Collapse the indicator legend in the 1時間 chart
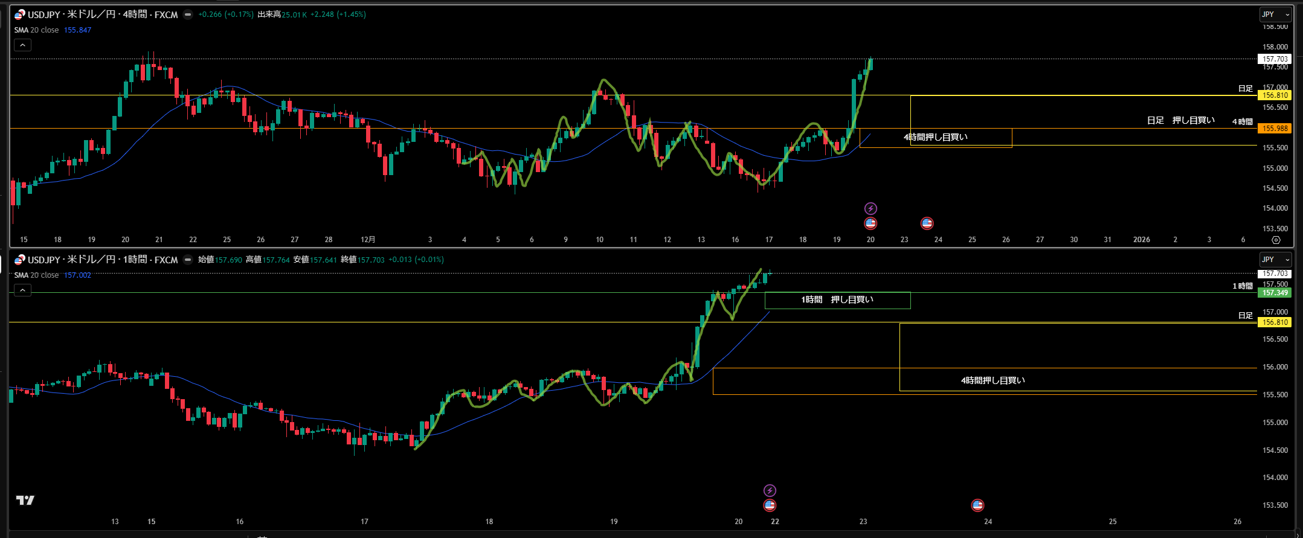 click(x=22, y=290)
